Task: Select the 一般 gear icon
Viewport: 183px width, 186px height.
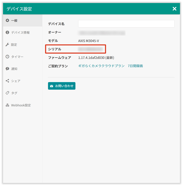Action: pos(7,20)
